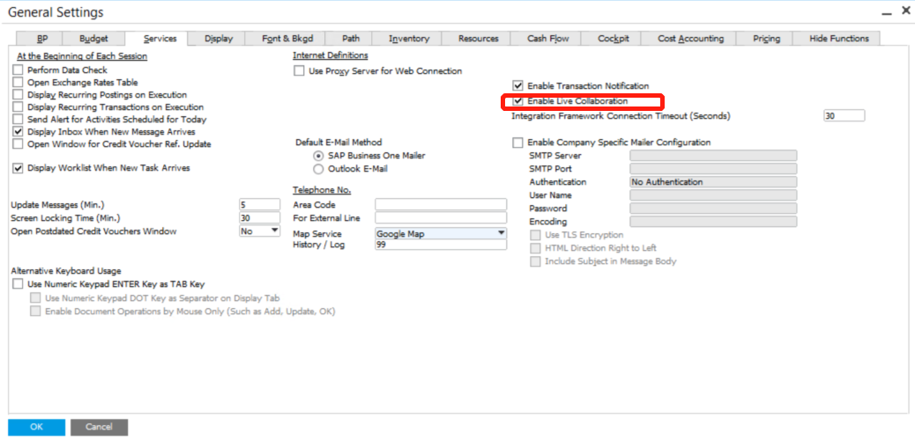915x448 pixels.
Task: Enable Company Specific Mailer Configuration
Action: 517,143
